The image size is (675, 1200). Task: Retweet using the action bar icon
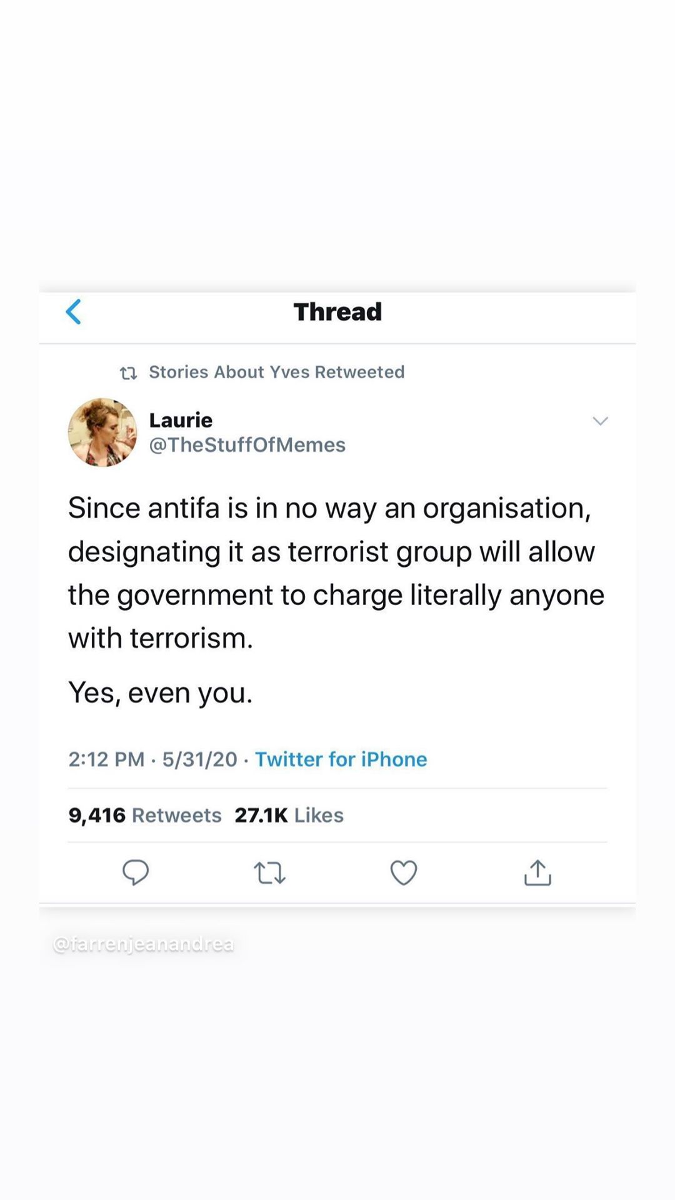269,872
